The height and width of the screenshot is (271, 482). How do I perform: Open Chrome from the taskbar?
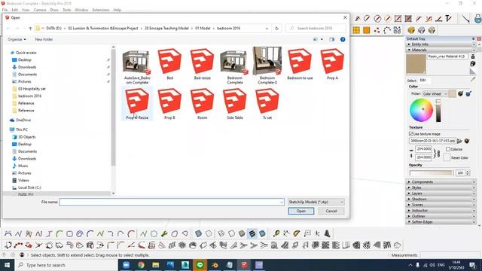coord(141,265)
